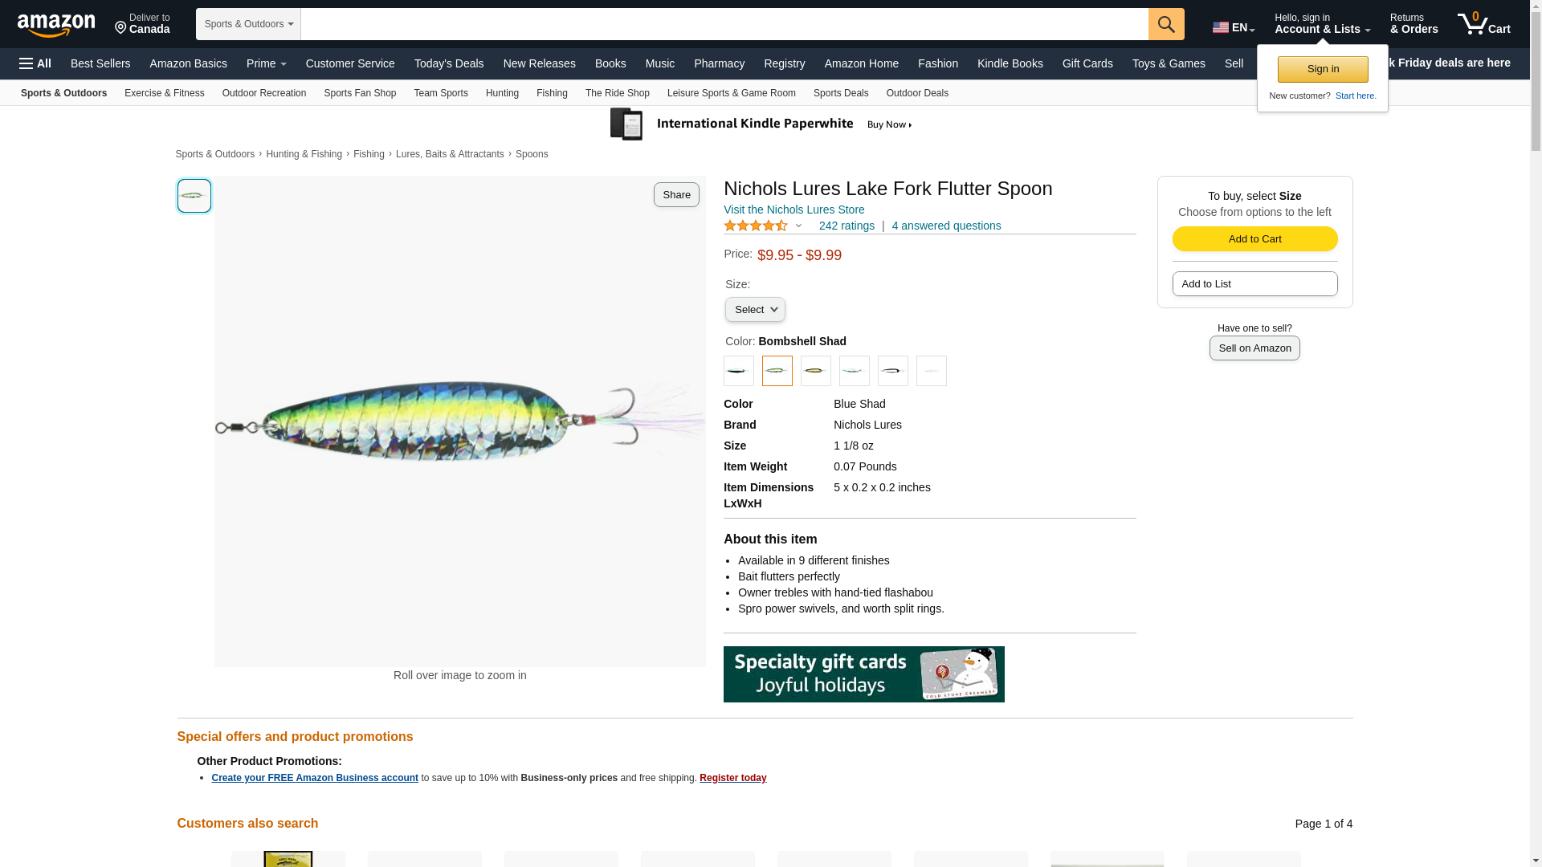
Task: Click the product thumbnail image
Action: (194, 196)
